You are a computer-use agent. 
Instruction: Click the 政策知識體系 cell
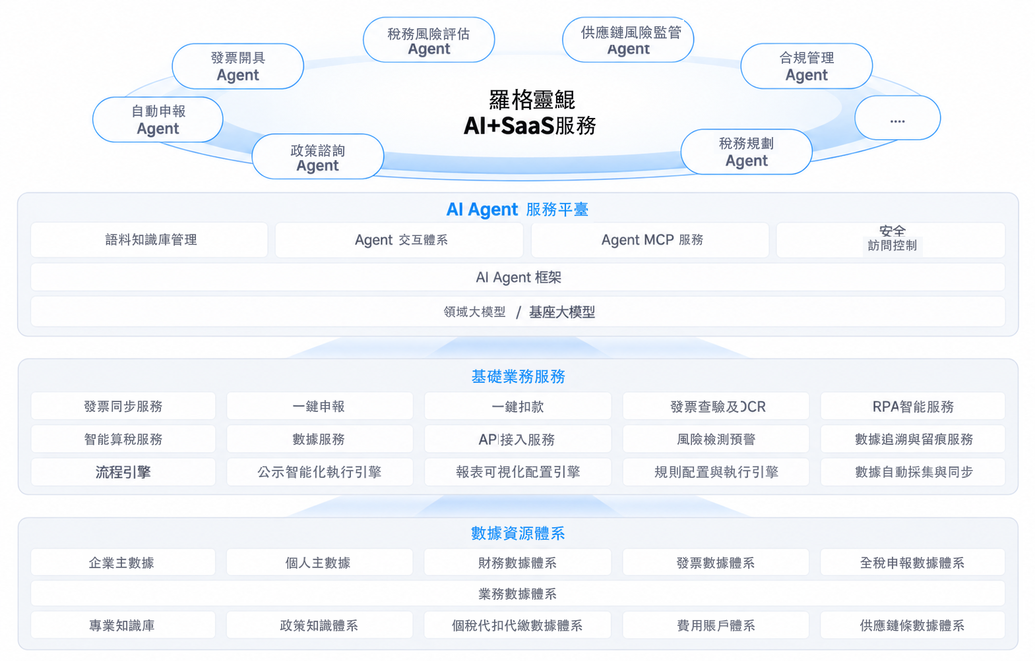click(x=320, y=625)
